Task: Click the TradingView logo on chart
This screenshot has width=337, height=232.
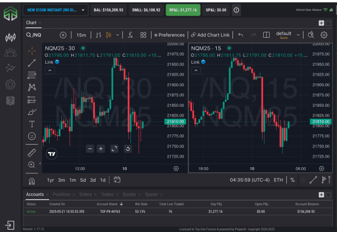Action: click(52, 154)
